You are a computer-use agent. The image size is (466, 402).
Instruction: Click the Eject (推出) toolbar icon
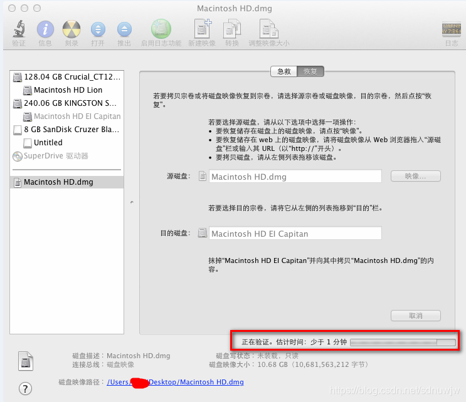click(124, 29)
